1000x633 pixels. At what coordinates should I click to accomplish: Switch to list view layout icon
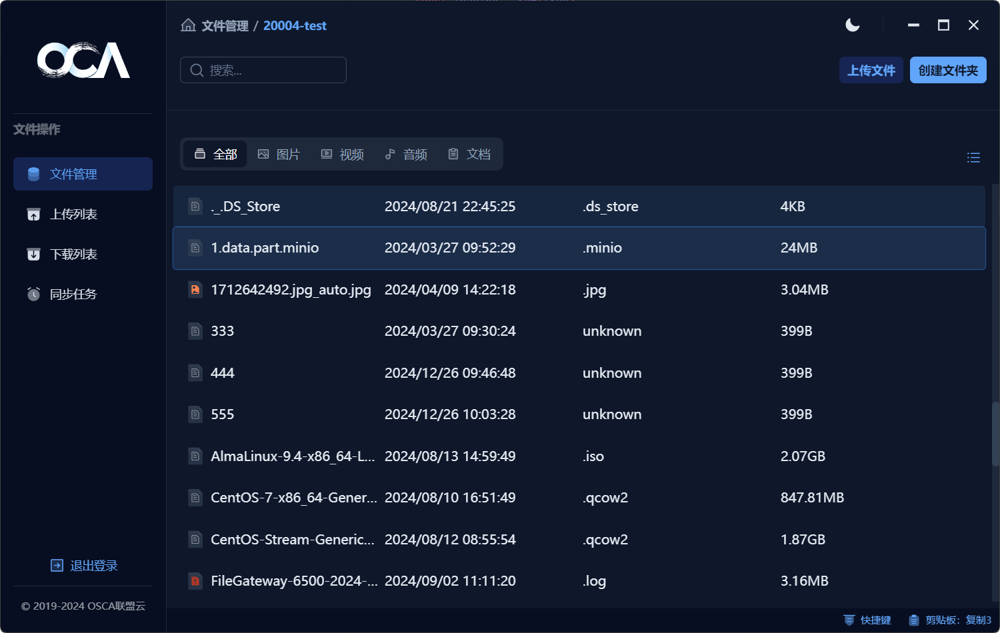tap(973, 157)
